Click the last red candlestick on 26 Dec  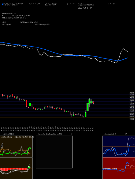pyautogui.click(x=93, y=103)
